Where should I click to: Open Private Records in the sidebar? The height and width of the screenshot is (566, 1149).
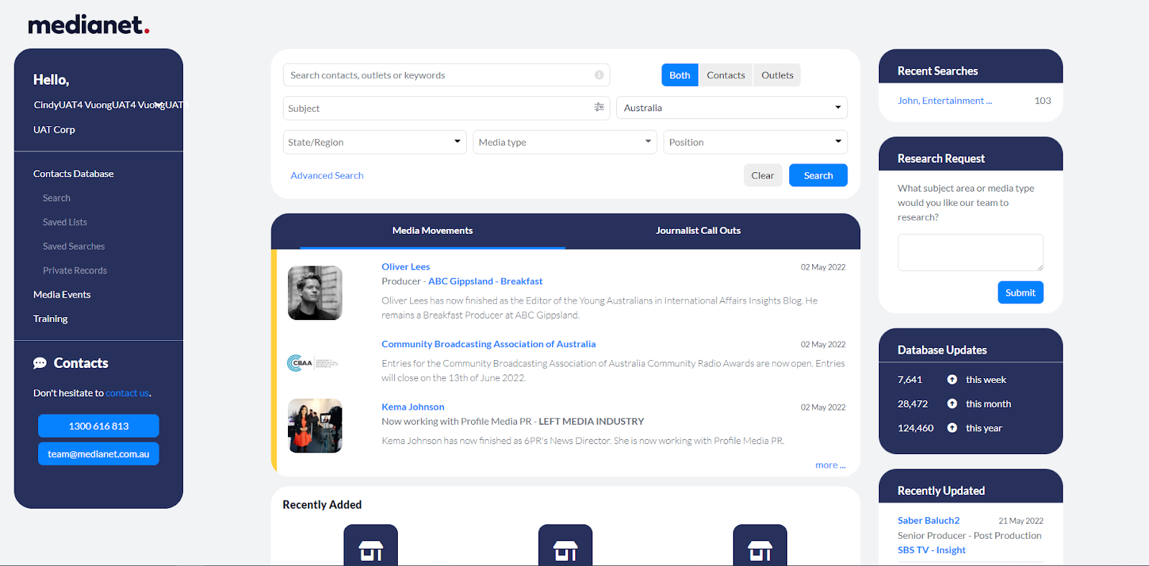tap(75, 270)
